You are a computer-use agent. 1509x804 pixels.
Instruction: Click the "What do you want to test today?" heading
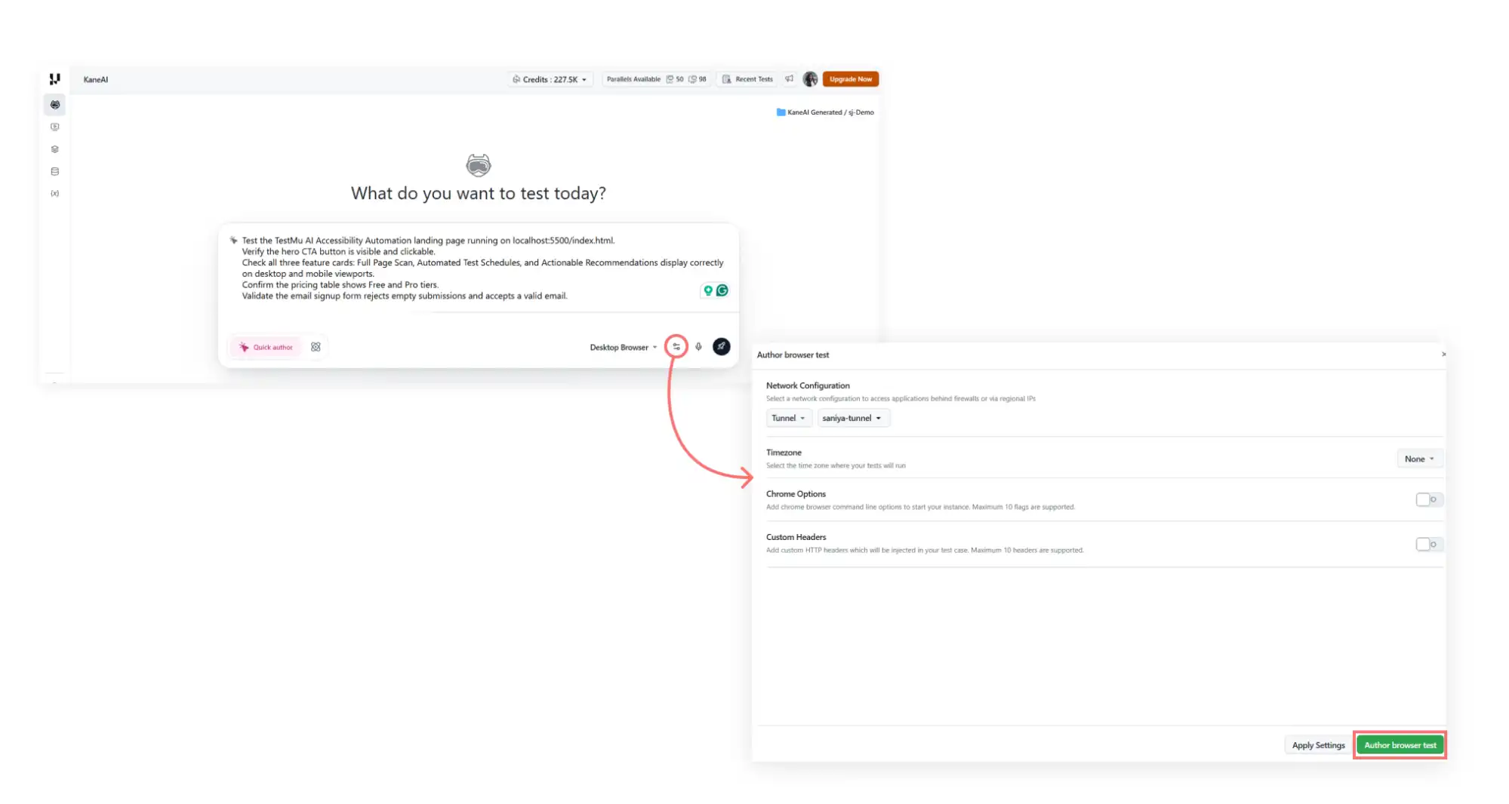(x=479, y=193)
